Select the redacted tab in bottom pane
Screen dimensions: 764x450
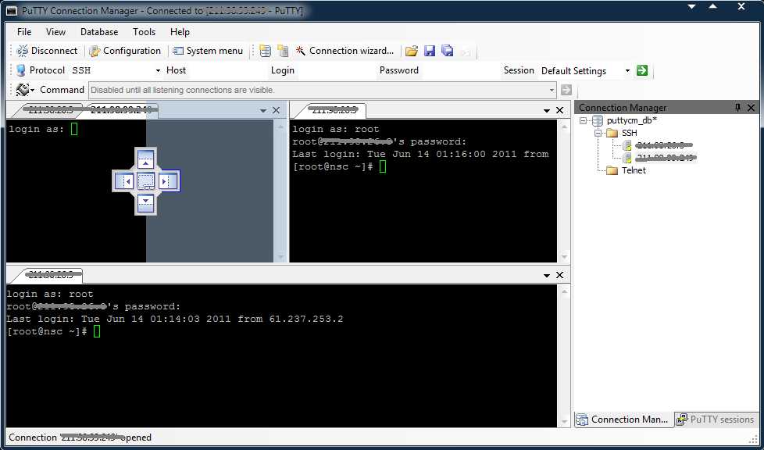[x=51, y=276]
